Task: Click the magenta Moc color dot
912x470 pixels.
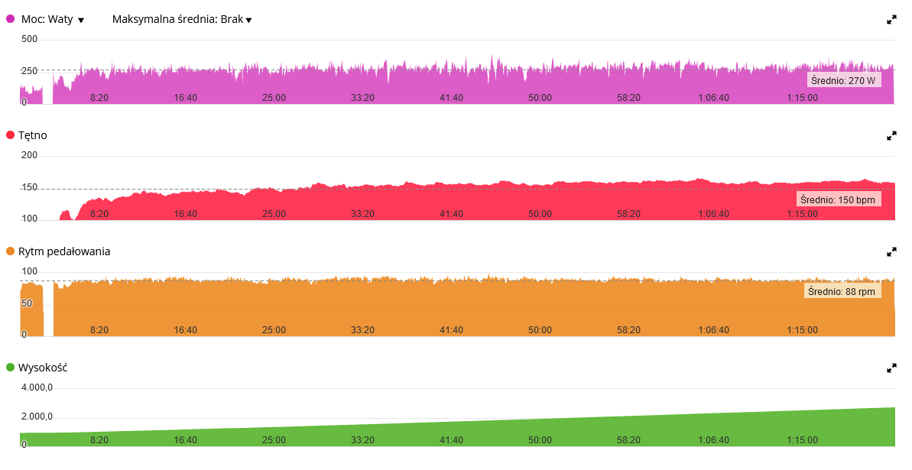Action: coord(11,18)
